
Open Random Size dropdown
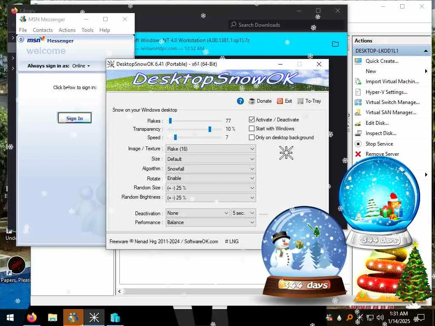click(211, 188)
